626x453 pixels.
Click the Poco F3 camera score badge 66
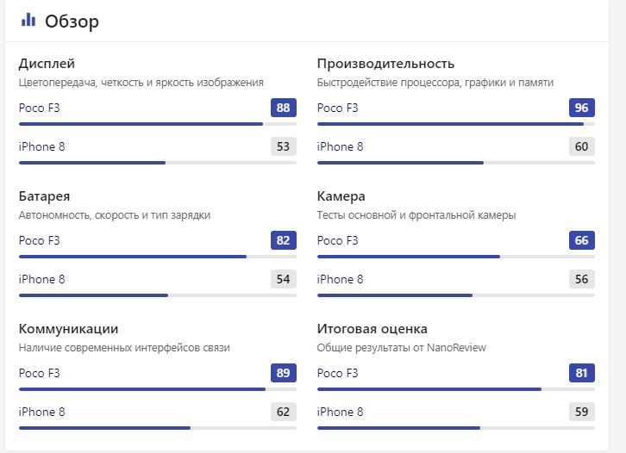tap(582, 240)
